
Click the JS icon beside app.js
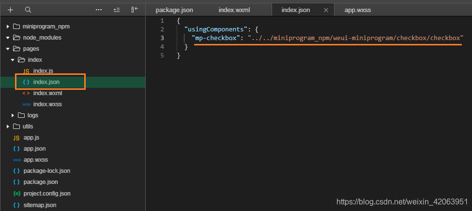tap(16, 138)
